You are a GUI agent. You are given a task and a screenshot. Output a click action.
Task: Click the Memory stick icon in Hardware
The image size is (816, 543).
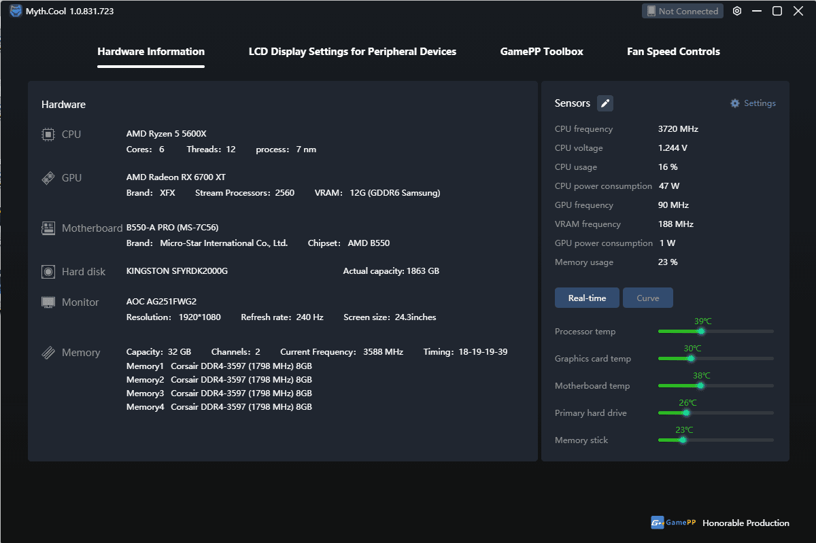(48, 353)
